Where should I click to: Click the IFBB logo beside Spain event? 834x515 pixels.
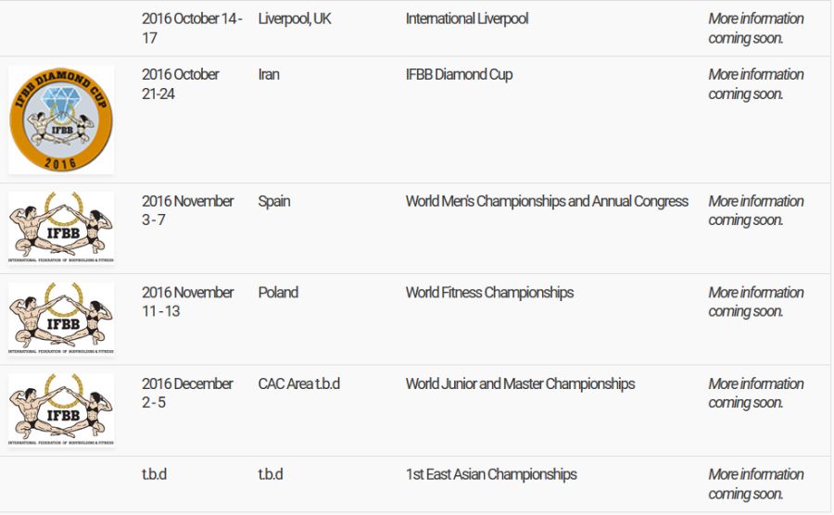pyautogui.click(x=61, y=228)
